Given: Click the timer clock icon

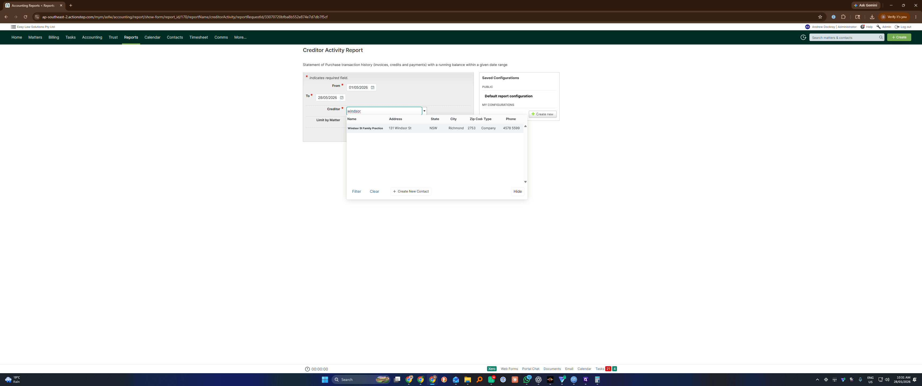Looking at the screenshot, I should coord(307,369).
